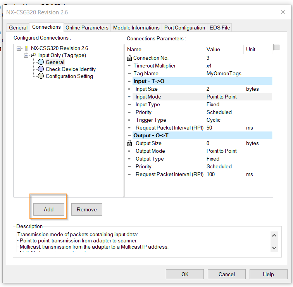Click the lock icon beside Output Size
Screen dimensions: 293x287
point(129,143)
